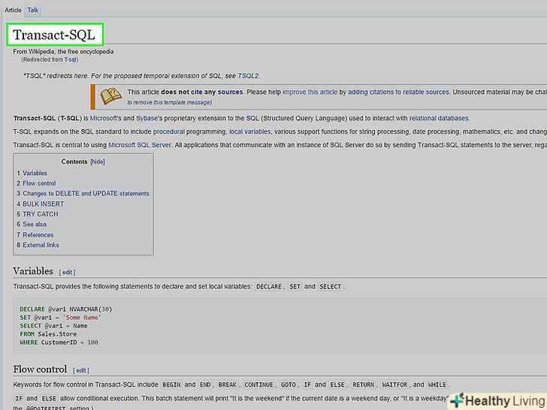Click the question-mark book icon

pyautogui.click(x=110, y=96)
